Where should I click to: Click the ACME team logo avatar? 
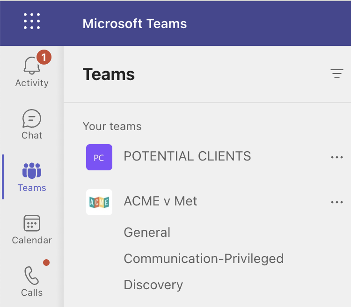point(99,202)
